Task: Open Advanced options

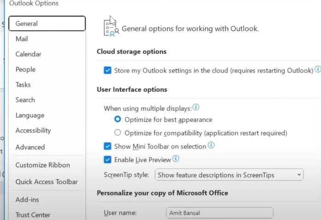Action: [x=30, y=147]
